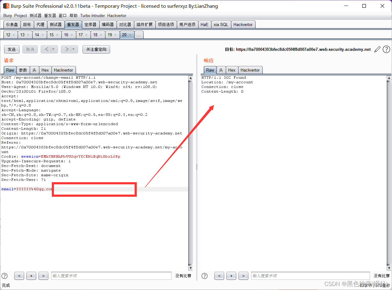Close Repeater tab 14
The width and height of the screenshot is (392, 290).
pyautogui.click(x=43, y=35)
